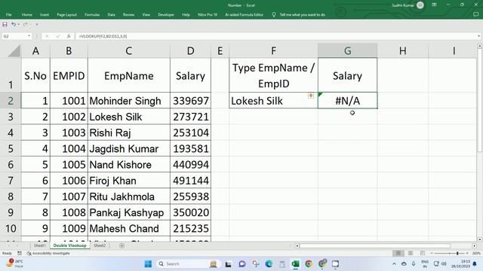The height and width of the screenshot is (271, 483).
Task: Click the vertical scrollbar down arrow
Action: (480, 239)
